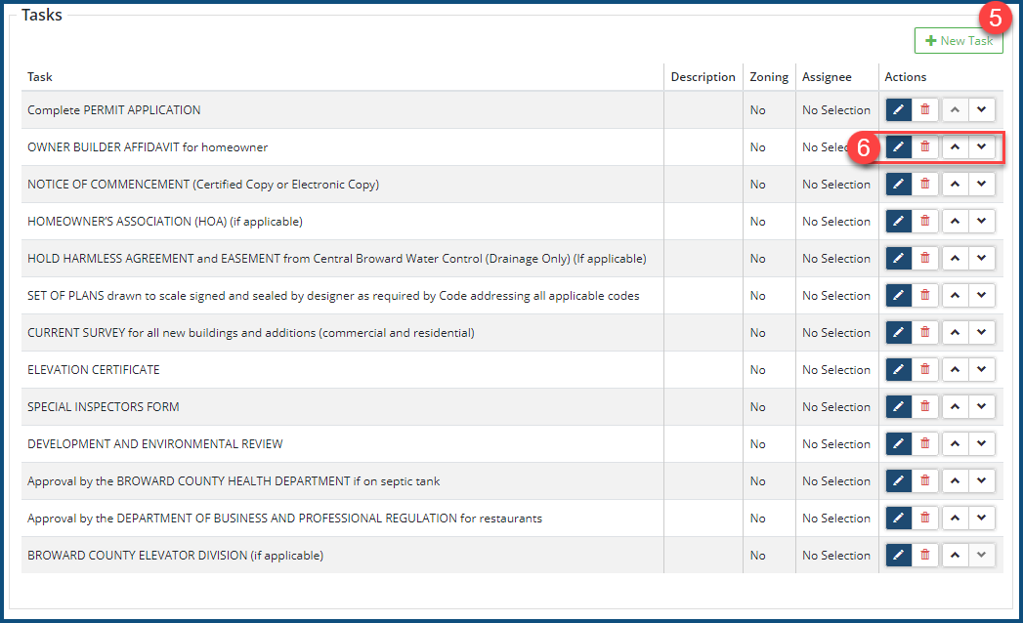Image resolution: width=1023 pixels, height=623 pixels.
Task: Move restaurants REGULATION approval task down
Action: 981,519
